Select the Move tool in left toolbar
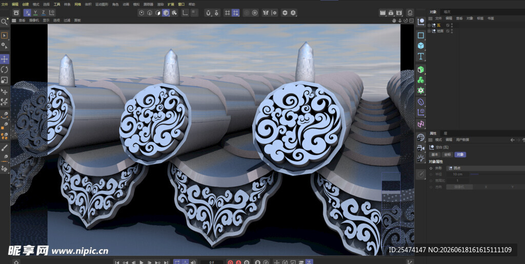The width and height of the screenshot is (525, 264). coord(4,59)
